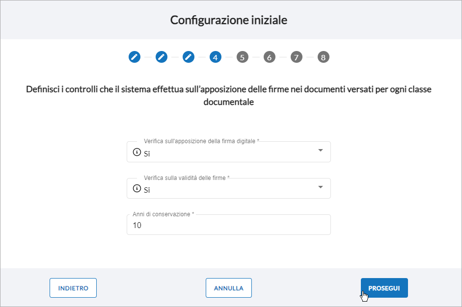Click the Configurazione iniziale heading
The height and width of the screenshot is (307, 462).
coord(229,20)
